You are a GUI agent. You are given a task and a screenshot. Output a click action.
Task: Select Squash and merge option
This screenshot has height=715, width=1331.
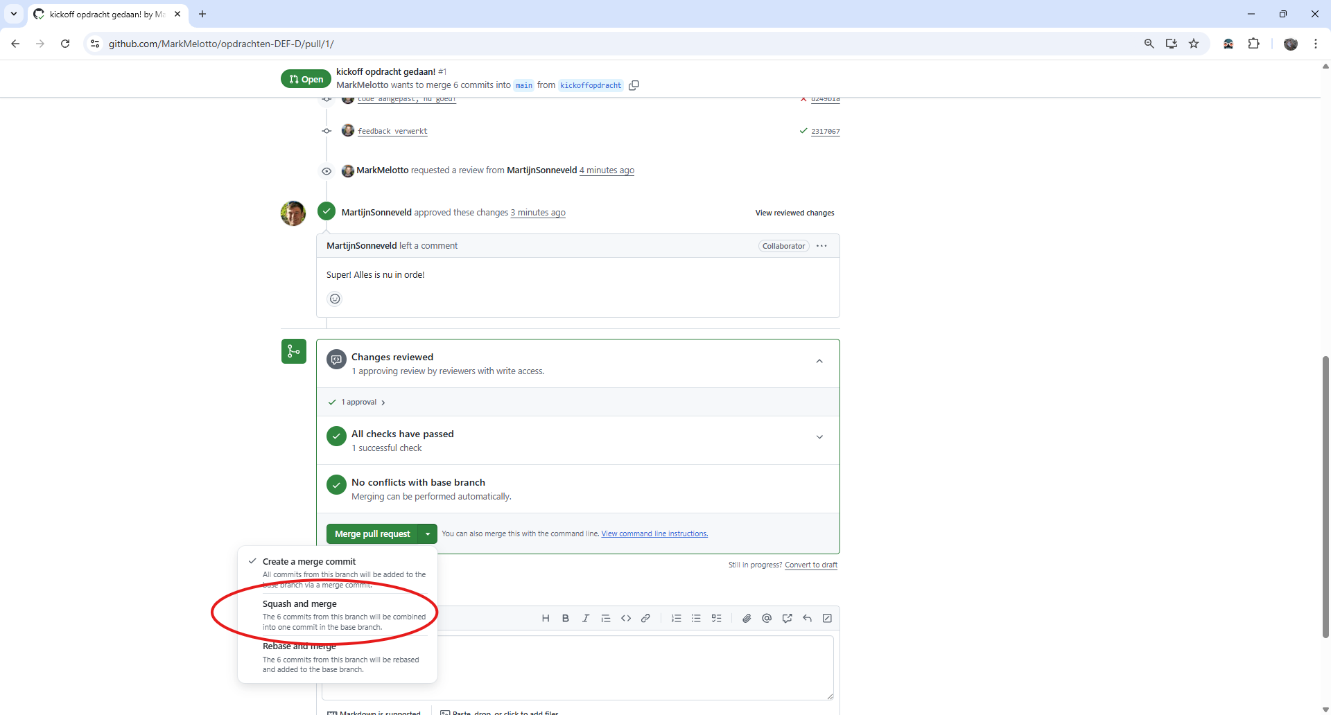[x=338, y=615]
